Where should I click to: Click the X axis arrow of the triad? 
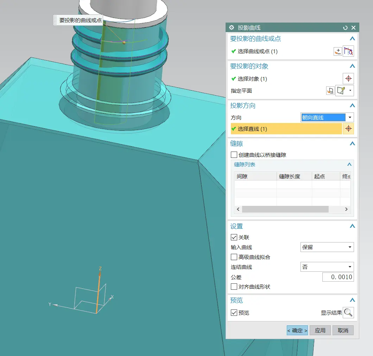coord(111,298)
